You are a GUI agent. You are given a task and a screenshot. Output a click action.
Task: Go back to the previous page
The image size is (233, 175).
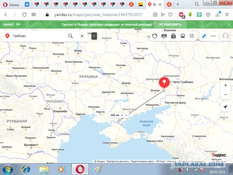(6, 15)
